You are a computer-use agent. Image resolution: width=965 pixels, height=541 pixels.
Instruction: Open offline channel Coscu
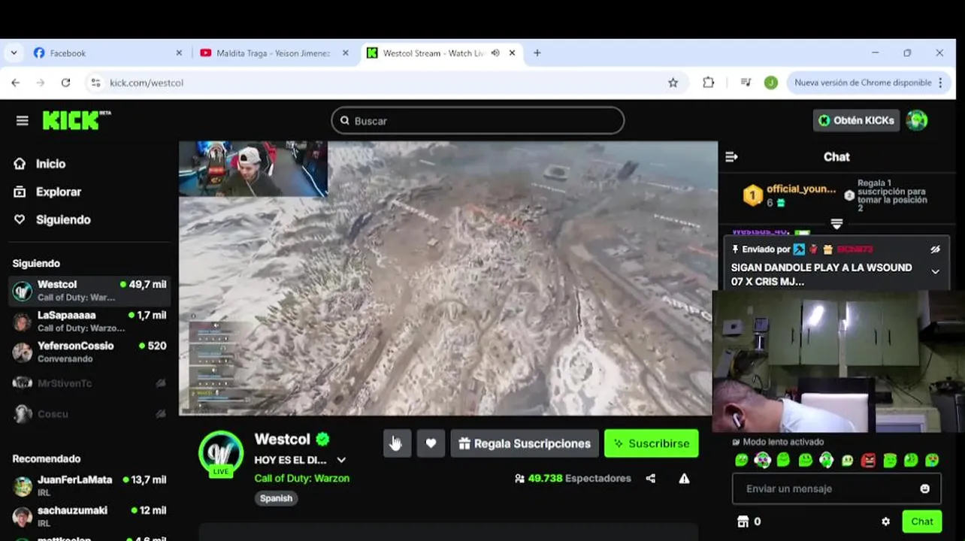89,414
